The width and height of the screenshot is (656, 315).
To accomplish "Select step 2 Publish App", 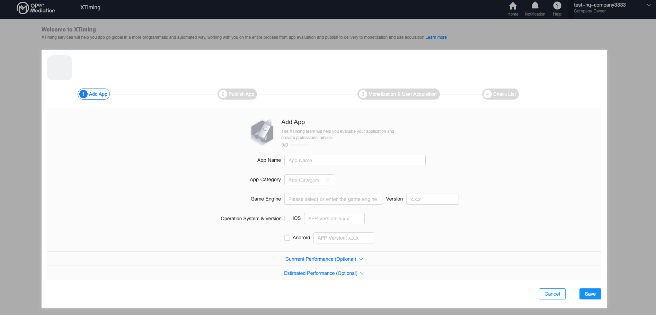I will click(237, 94).
